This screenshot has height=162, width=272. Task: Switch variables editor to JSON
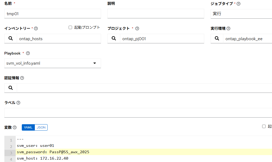[41, 127]
